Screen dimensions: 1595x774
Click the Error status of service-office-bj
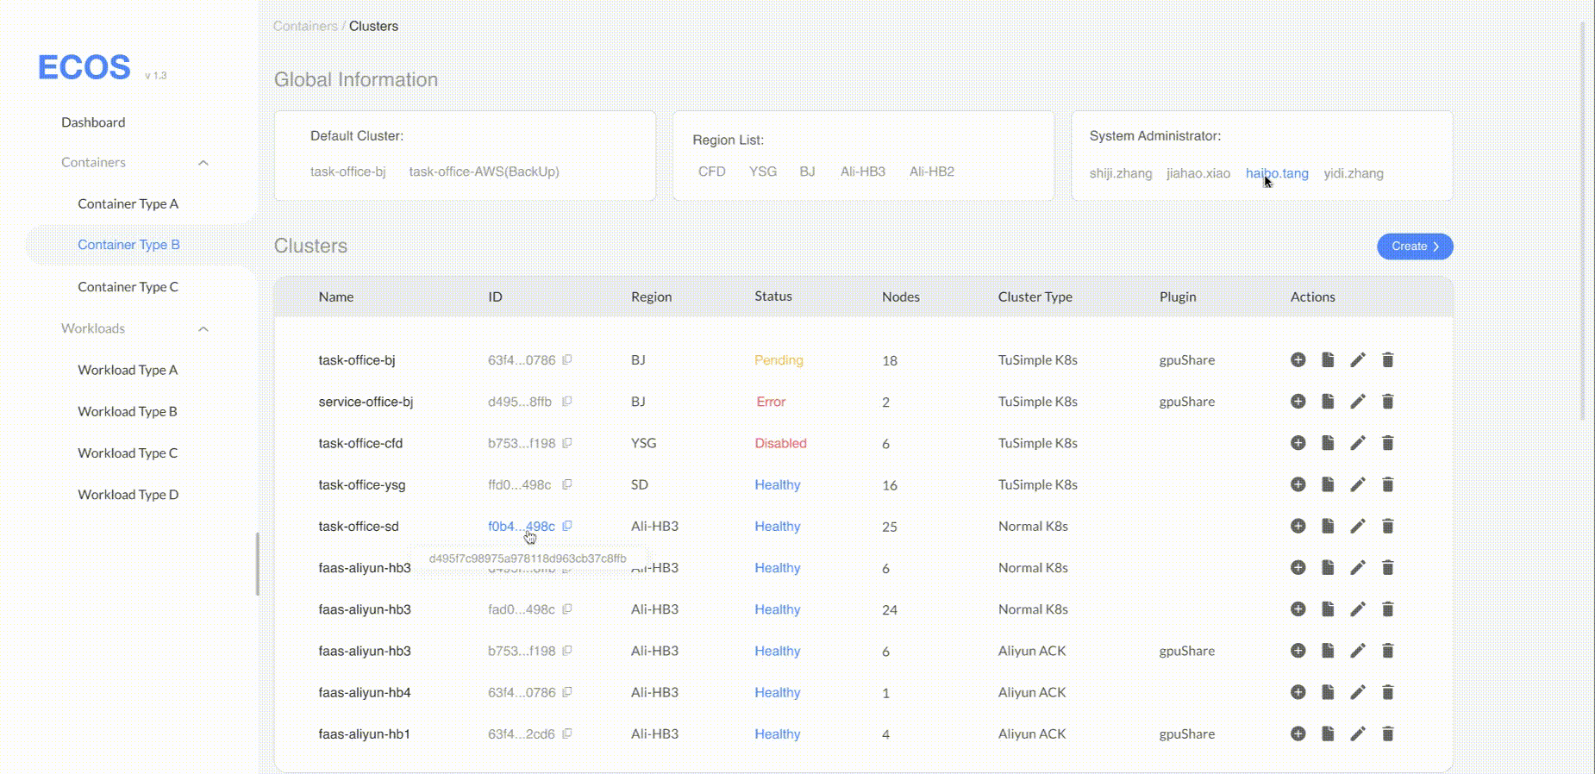pyautogui.click(x=771, y=401)
